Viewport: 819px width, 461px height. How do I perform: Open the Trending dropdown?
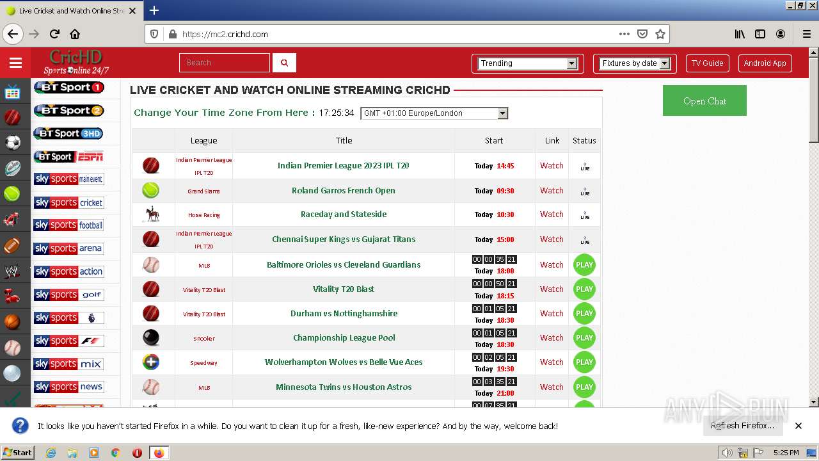(x=528, y=63)
